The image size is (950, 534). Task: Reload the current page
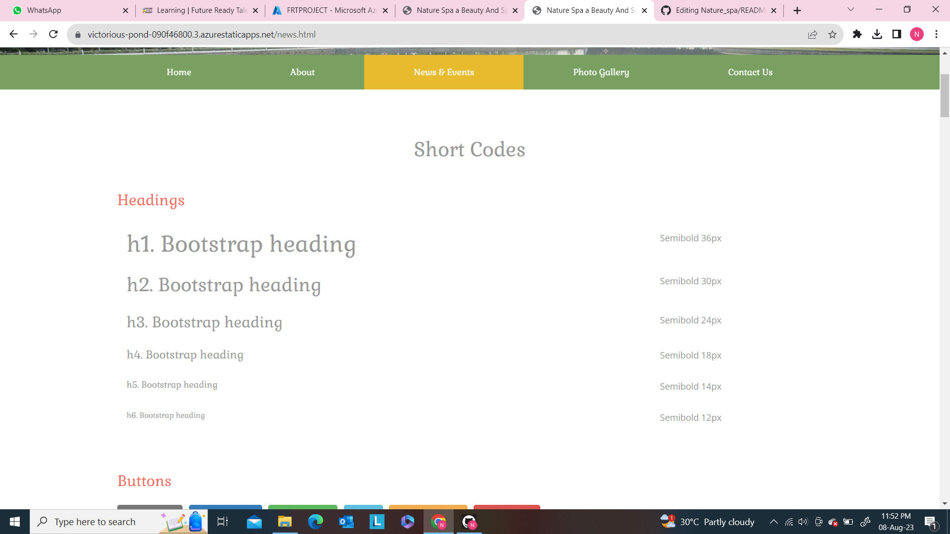[53, 34]
